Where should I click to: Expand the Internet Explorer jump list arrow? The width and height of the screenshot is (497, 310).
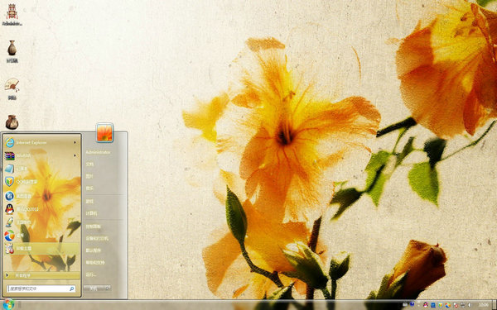point(75,143)
